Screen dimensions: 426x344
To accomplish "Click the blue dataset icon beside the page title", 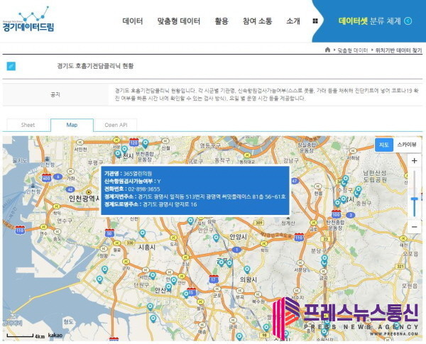I will click(x=11, y=66).
